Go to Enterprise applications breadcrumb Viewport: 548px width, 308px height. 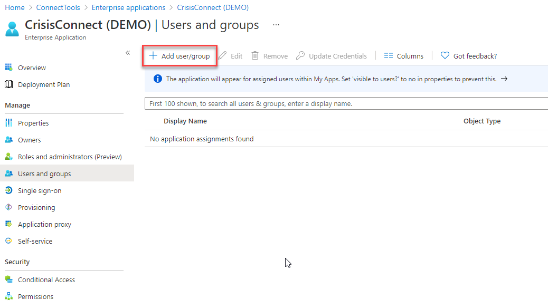point(129,7)
